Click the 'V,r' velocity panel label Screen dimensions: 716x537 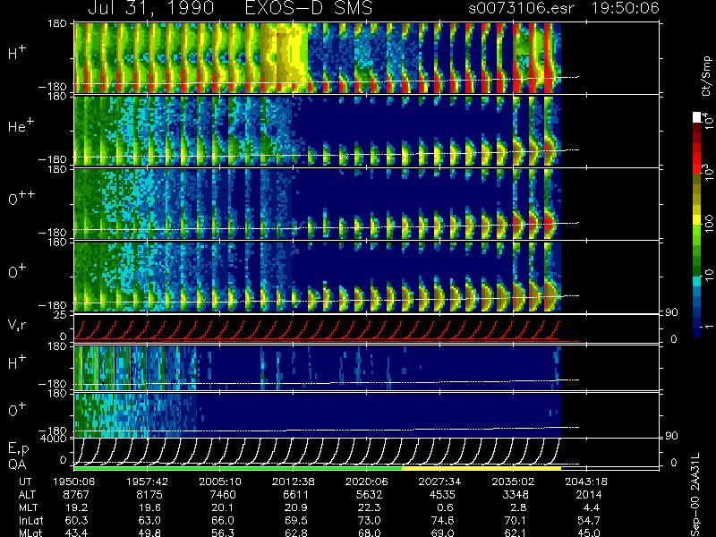(x=16, y=325)
